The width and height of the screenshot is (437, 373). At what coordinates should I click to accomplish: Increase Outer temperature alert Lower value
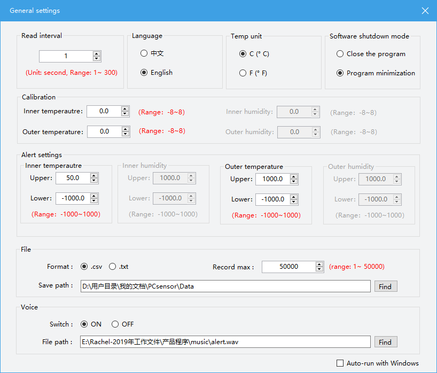coord(294,197)
